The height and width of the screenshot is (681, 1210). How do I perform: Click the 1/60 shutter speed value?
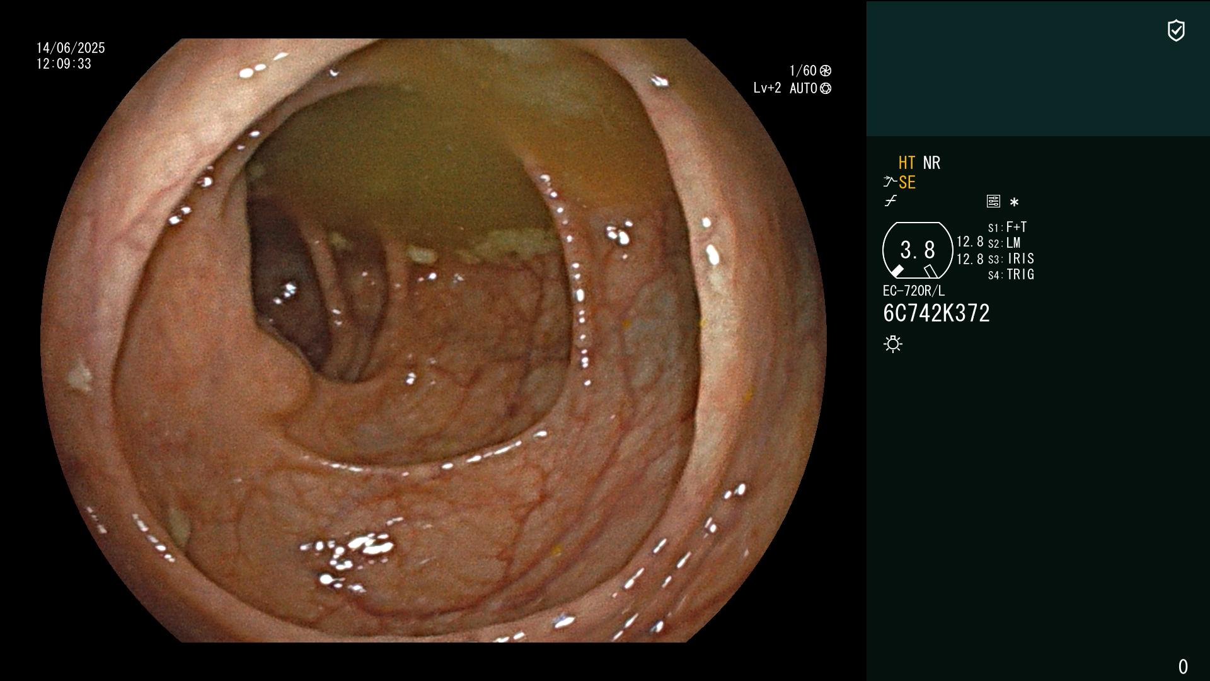pos(803,71)
